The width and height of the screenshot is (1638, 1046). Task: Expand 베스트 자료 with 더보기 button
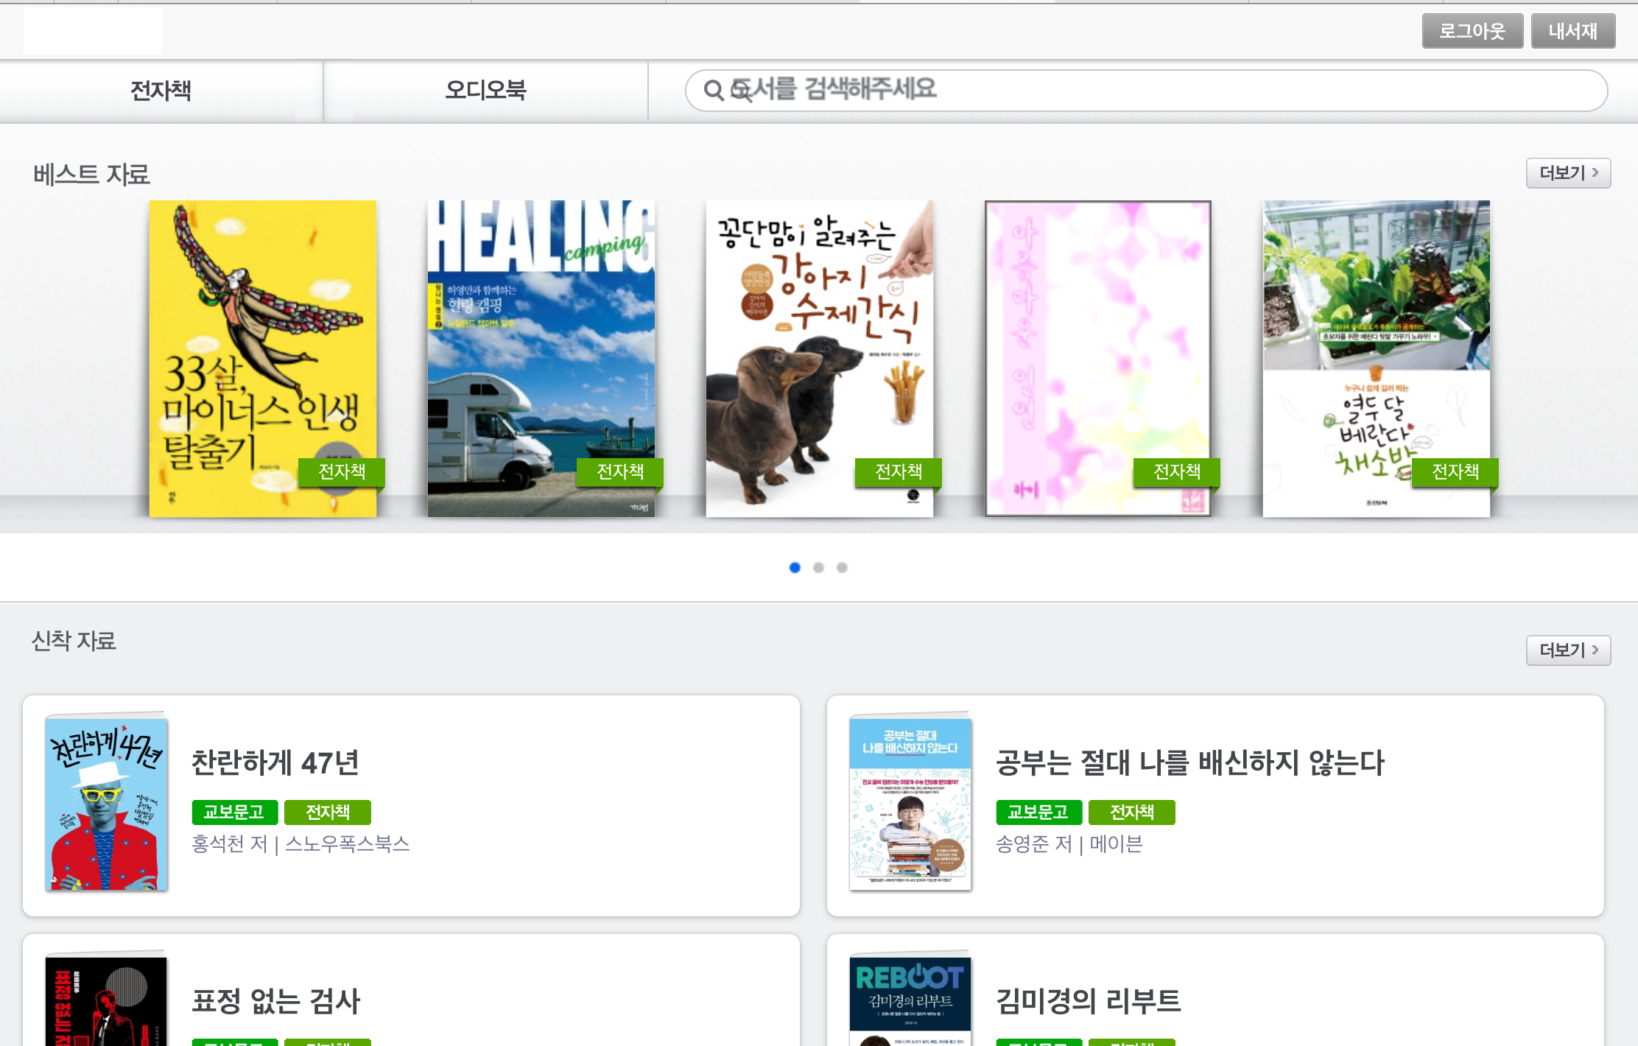point(1568,173)
